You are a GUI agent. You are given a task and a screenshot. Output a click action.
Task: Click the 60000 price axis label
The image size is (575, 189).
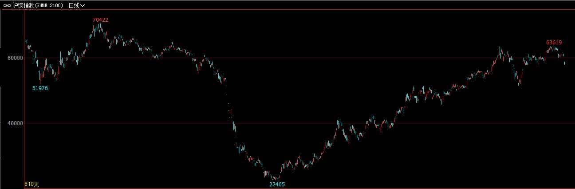pos(15,58)
